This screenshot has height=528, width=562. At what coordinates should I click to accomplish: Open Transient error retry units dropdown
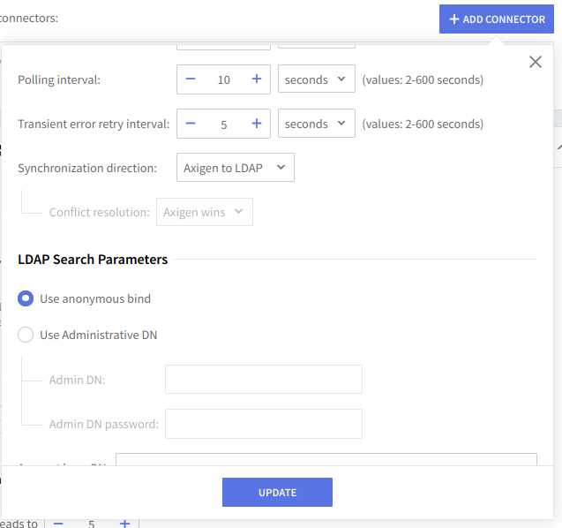pos(316,124)
